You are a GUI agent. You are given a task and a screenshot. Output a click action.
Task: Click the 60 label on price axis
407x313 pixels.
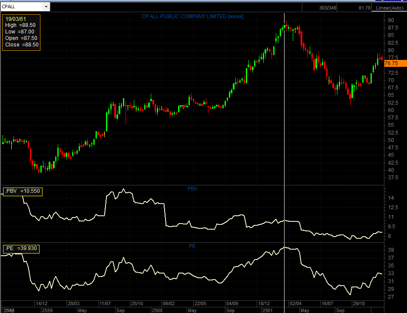391,110
